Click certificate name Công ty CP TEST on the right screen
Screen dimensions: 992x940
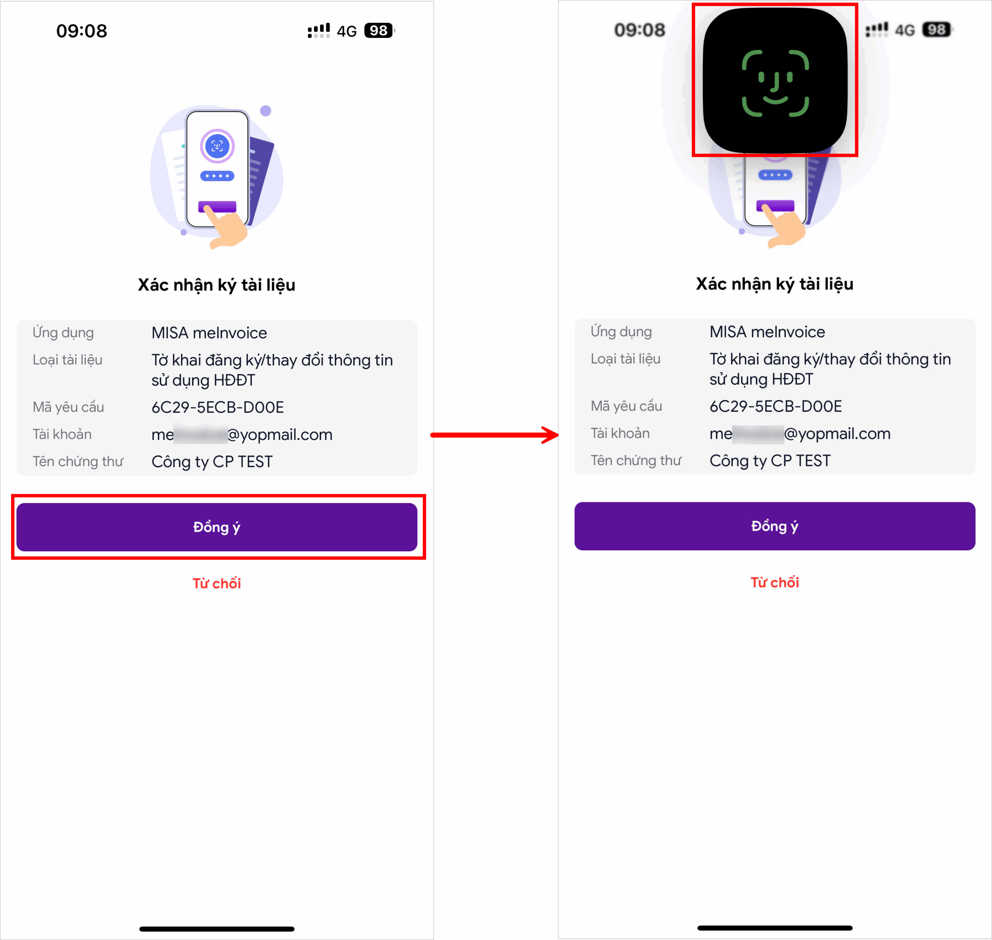coord(770,461)
